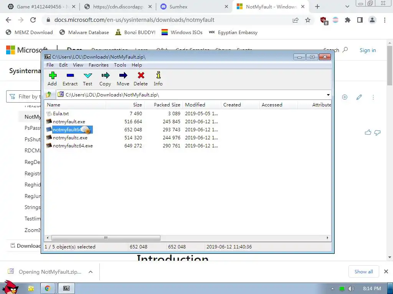Open the View menu

[78, 65]
